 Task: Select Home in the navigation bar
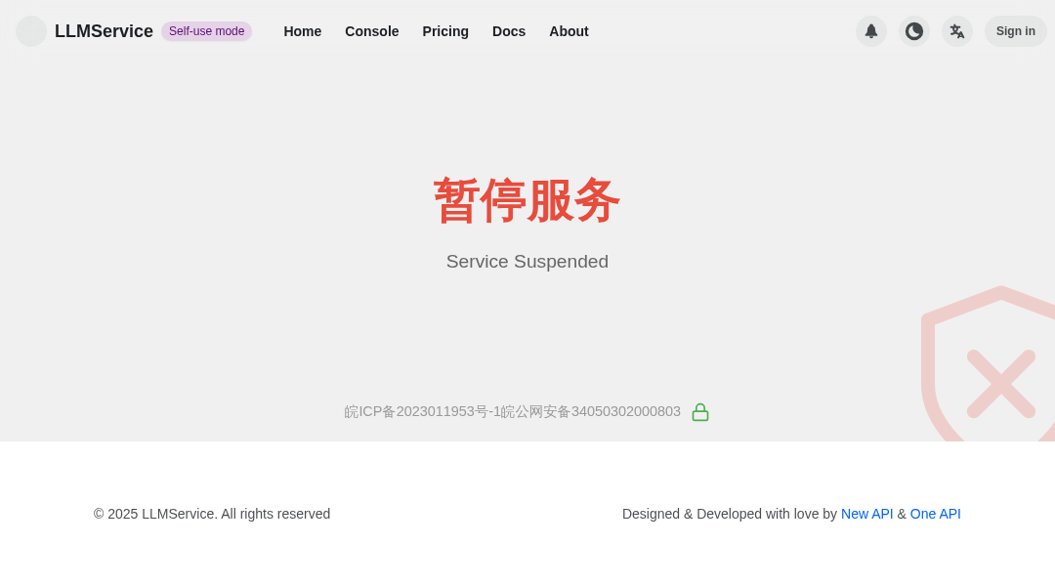pos(303,31)
